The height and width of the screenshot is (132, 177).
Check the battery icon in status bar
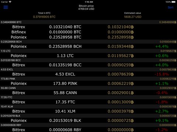[174, 2]
